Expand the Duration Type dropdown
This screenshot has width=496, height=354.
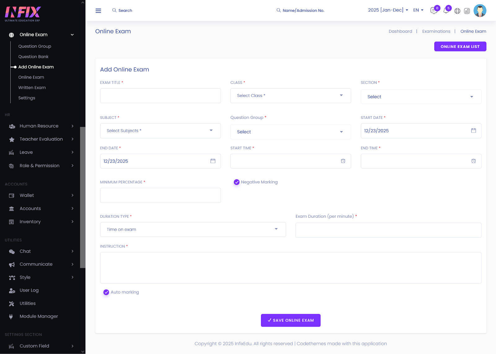coord(193,229)
